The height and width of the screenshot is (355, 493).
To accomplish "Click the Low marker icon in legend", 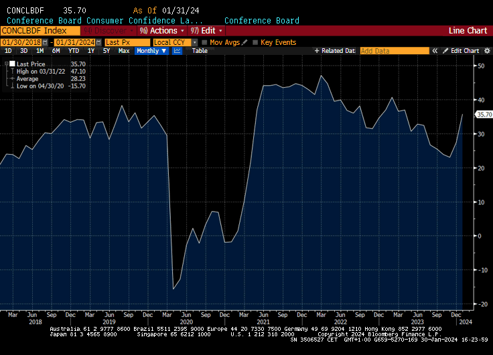I will coord(12,86).
